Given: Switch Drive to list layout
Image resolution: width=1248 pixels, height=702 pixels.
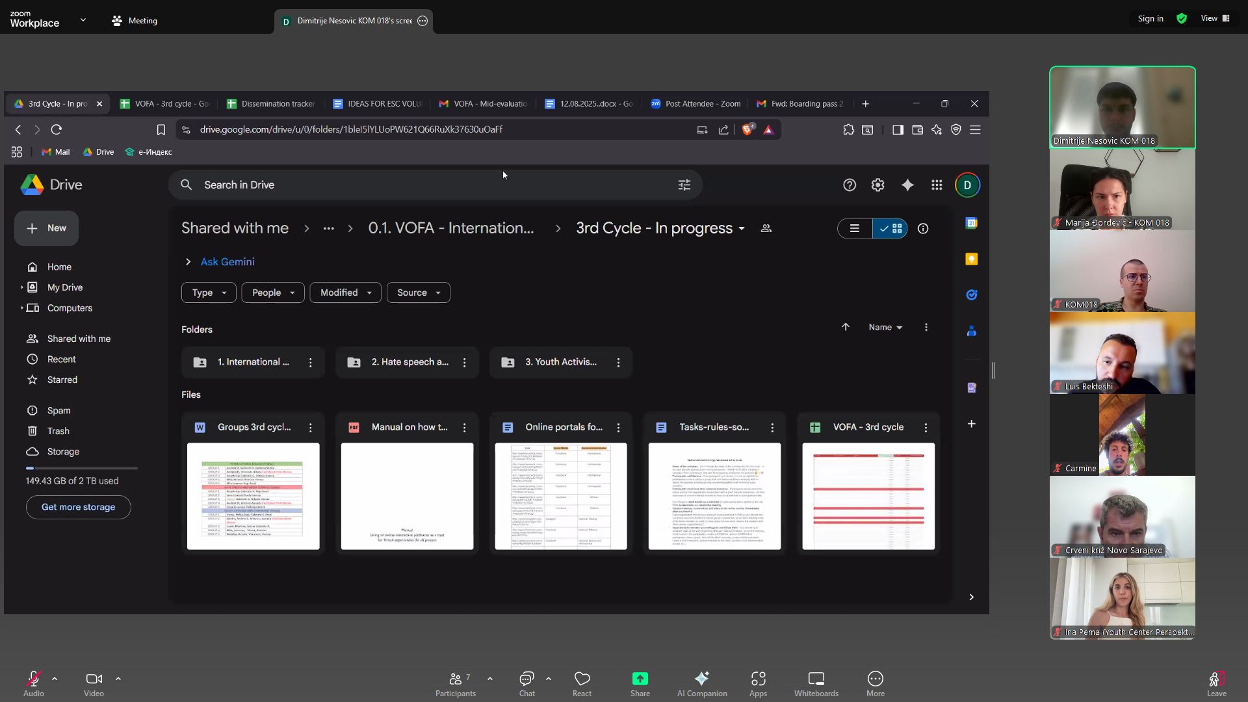Looking at the screenshot, I should [x=855, y=229].
